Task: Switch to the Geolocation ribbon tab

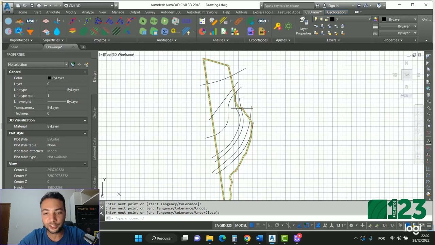Action: (336, 12)
